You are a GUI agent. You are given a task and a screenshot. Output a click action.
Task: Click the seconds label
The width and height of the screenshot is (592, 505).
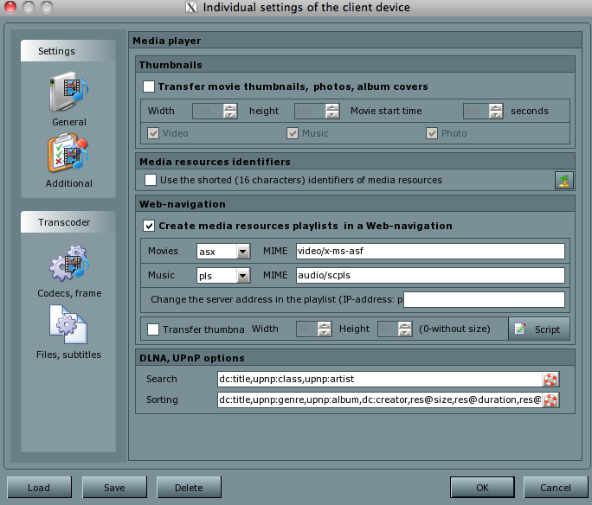pos(530,111)
